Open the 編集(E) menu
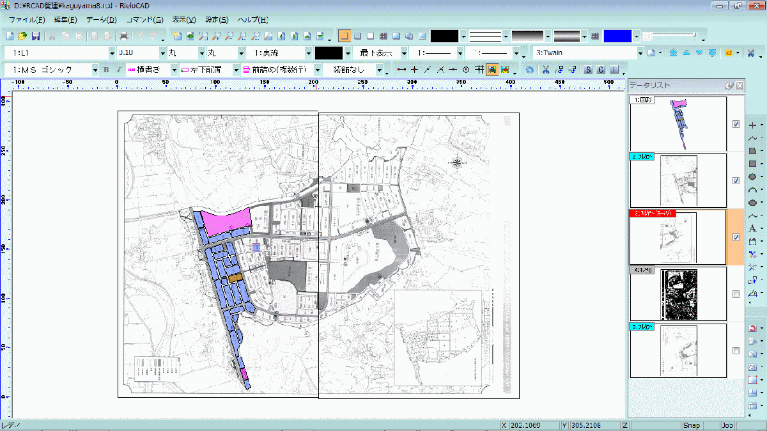This screenshot has height=431, width=767. pos(66,20)
